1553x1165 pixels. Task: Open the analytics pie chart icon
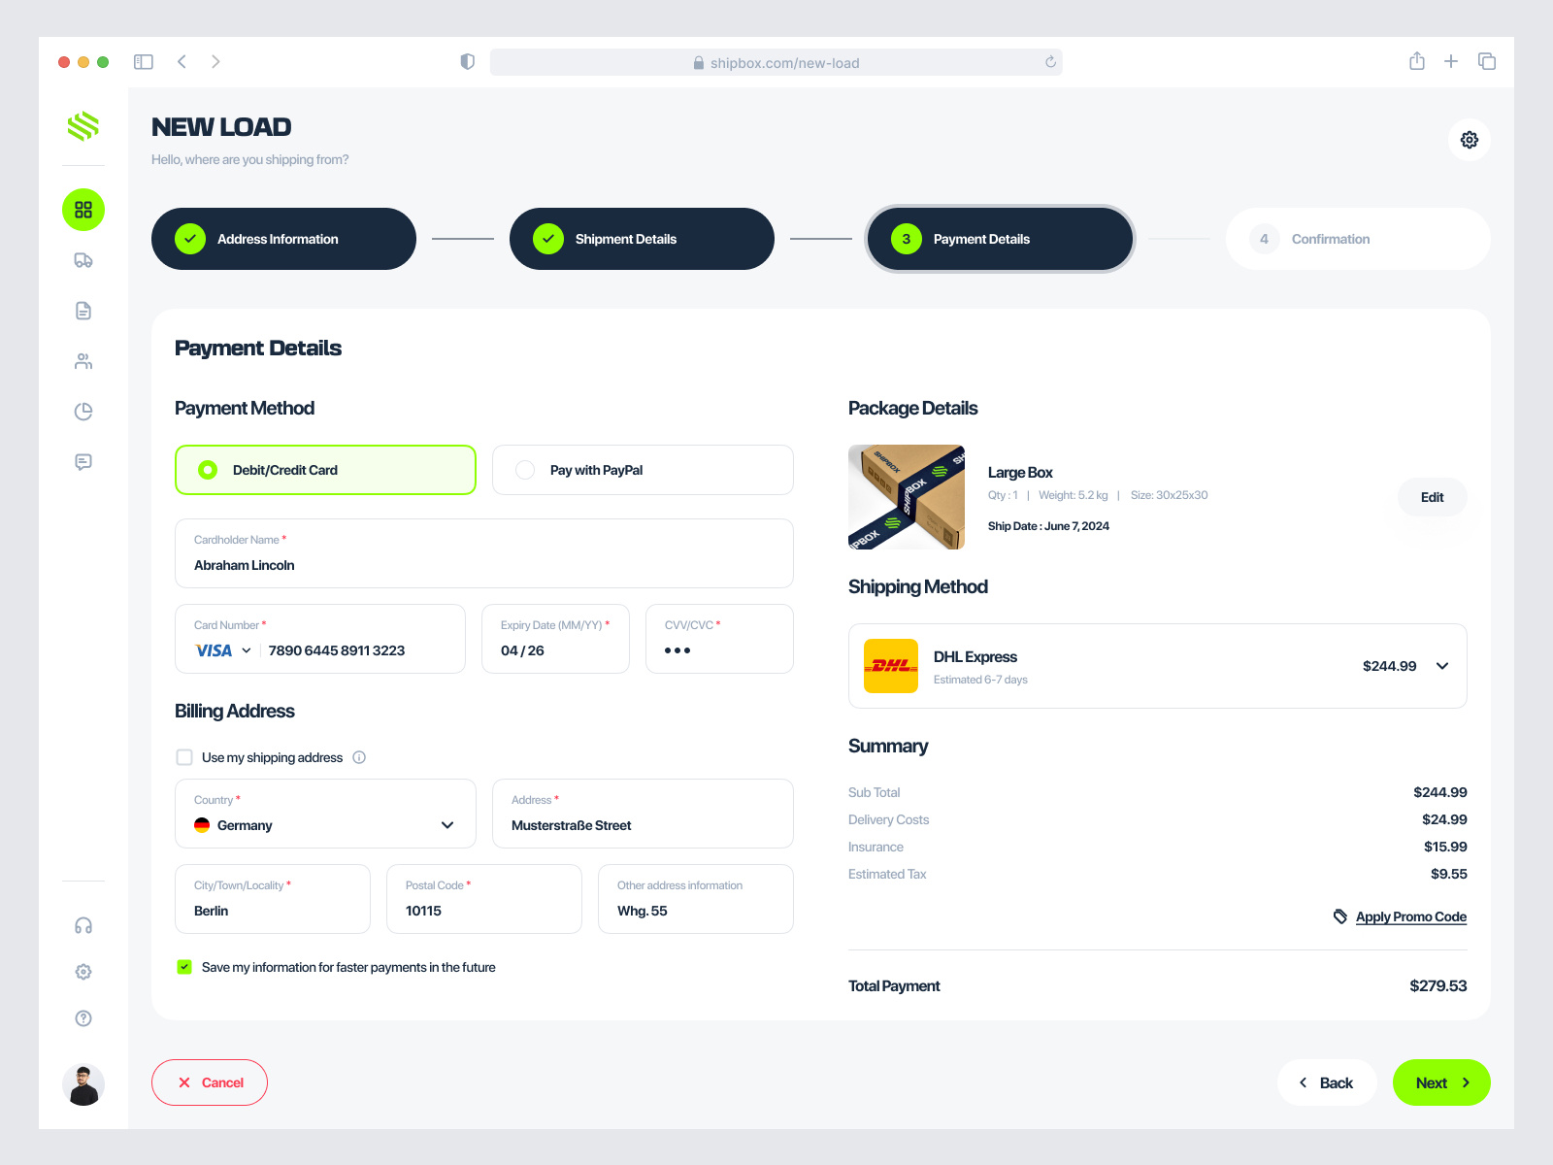83,411
